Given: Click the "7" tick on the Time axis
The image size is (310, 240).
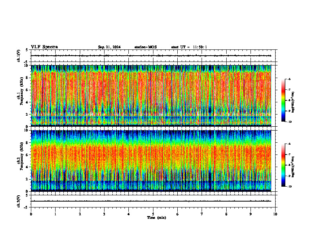Looking at the screenshot, I should coord(202,214).
